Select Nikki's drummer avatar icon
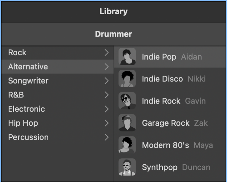Viewport: 228px width, 182px height. pos(127,79)
